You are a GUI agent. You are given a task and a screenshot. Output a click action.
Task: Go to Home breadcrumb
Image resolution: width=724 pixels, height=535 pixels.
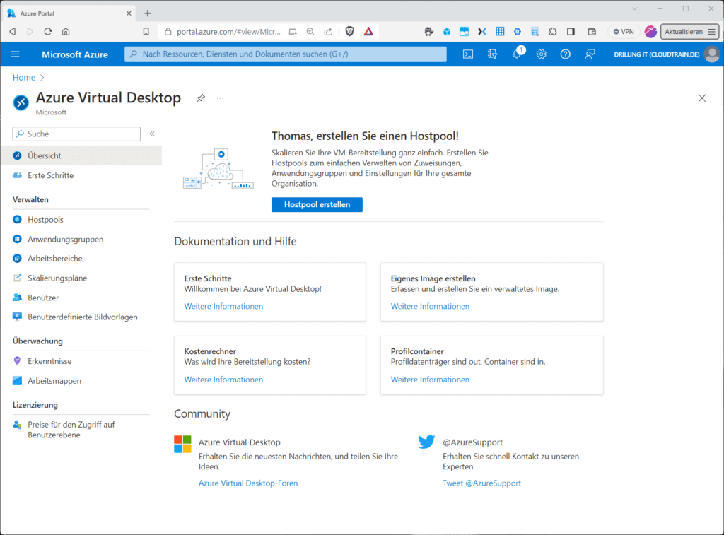24,78
